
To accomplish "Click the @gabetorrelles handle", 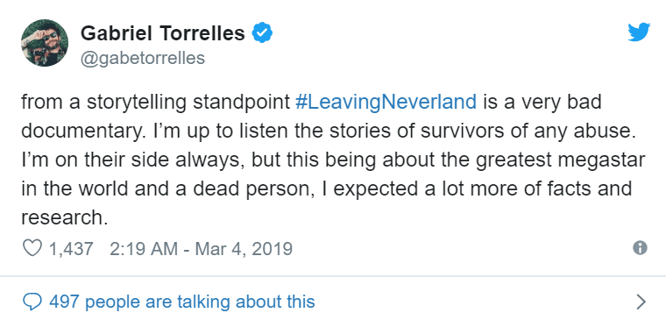I will pos(143,58).
